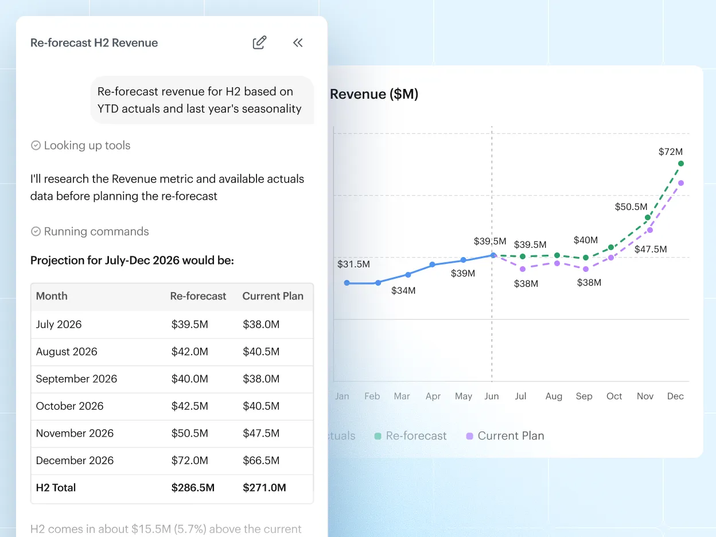Click the $72M chart data label

671,152
